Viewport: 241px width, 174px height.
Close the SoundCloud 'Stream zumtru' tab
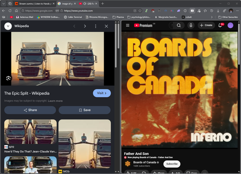coord(54,3)
